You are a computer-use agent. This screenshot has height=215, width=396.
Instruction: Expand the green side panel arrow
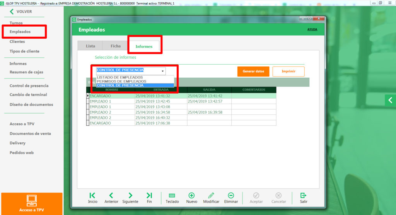[x=390, y=100]
